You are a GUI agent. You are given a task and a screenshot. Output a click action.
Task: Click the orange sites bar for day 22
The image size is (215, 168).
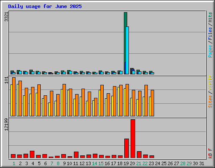(x=146, y=100)
